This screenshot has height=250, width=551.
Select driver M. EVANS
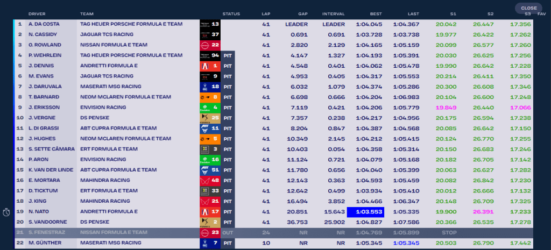(41, 76)
